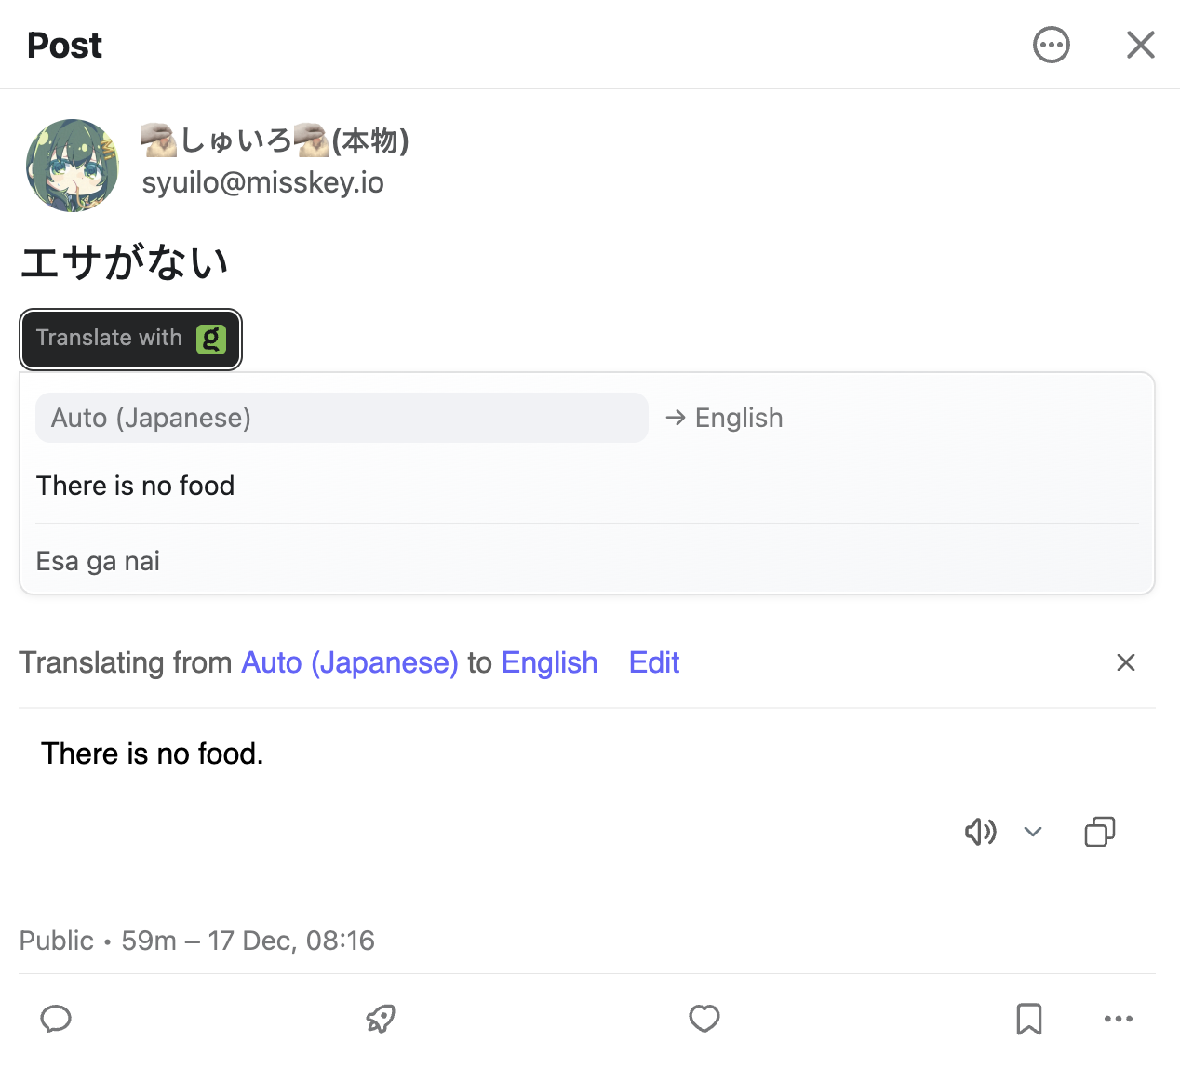Click the Translate with button
The image size is (1180, 1081).
tap(130, 339)
